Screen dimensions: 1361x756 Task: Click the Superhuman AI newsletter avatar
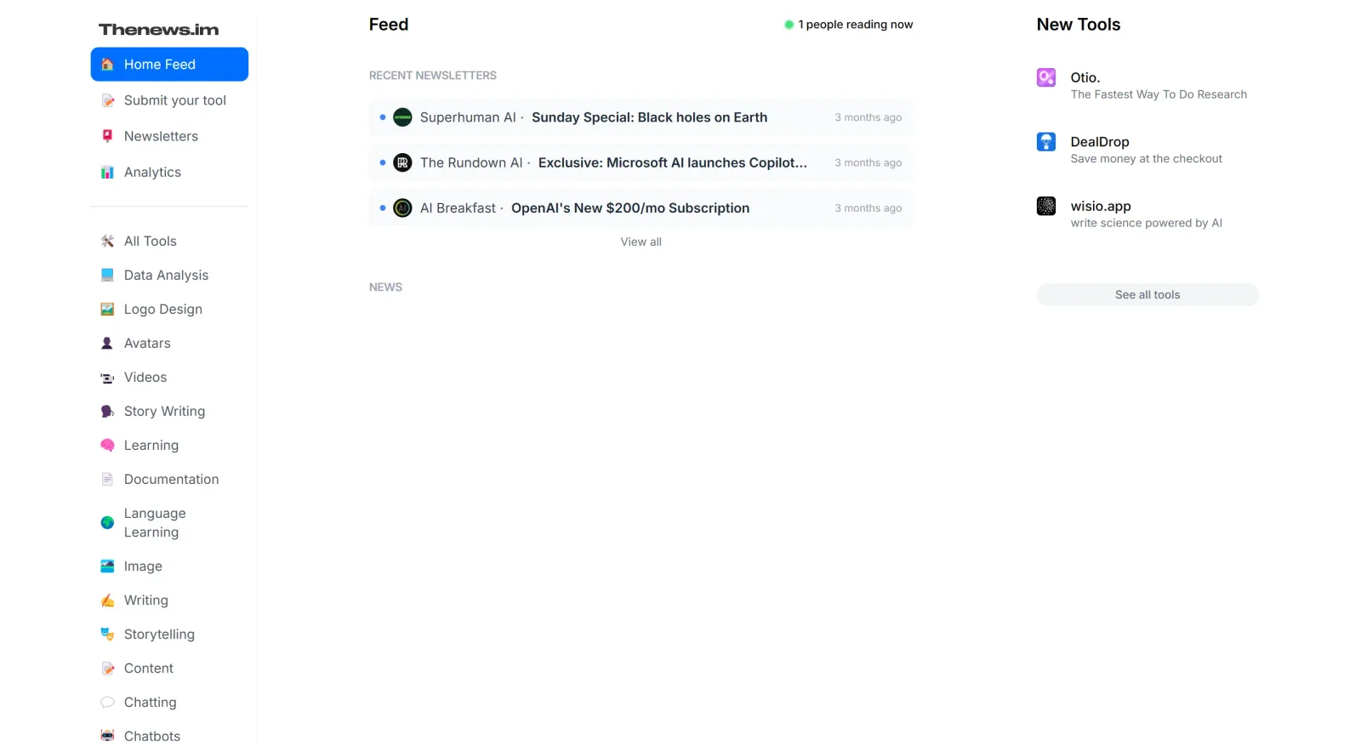[403, 117]
